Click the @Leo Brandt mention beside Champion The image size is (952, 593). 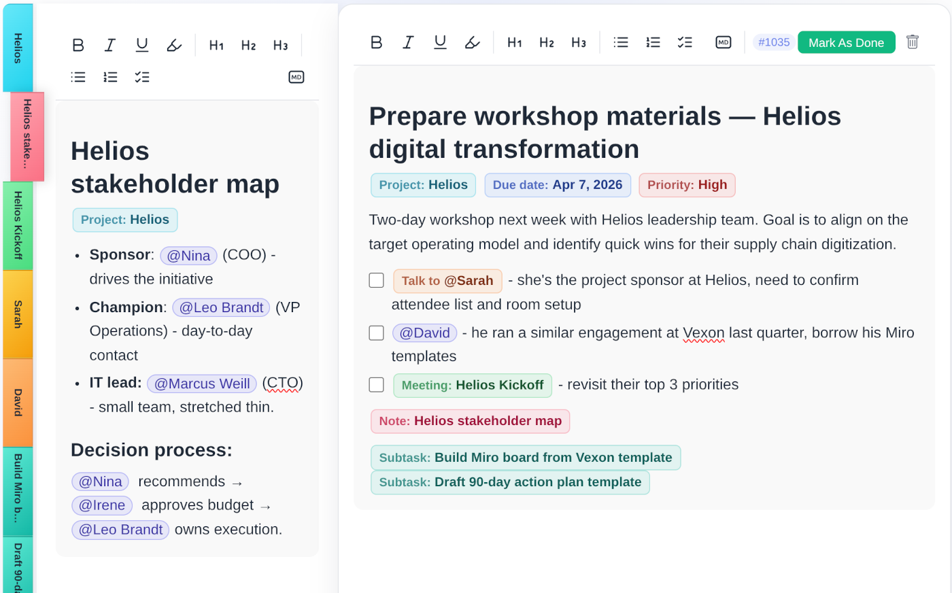coord(221,307)
